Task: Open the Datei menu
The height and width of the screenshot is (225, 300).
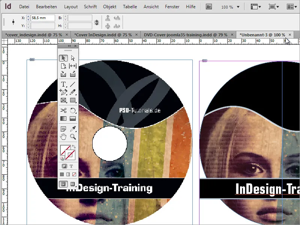Action: click(24, 7)
